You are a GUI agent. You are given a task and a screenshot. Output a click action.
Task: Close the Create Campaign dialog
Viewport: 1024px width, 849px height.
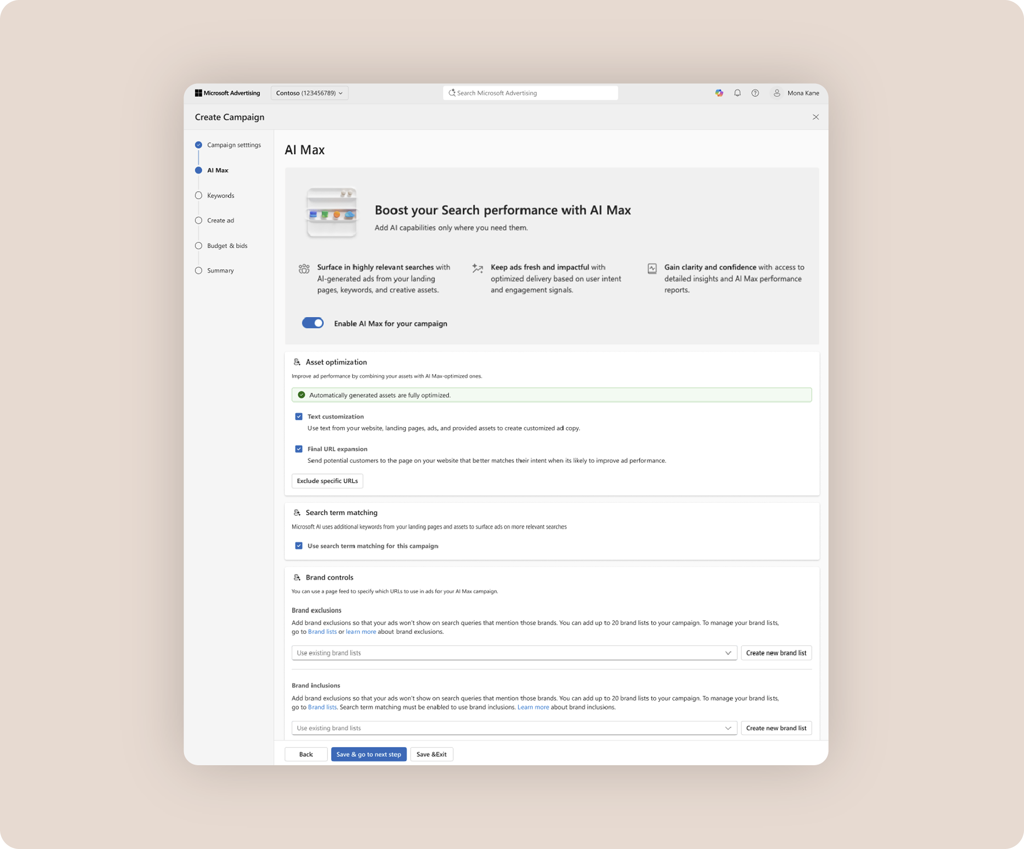[x=816, y=117]
